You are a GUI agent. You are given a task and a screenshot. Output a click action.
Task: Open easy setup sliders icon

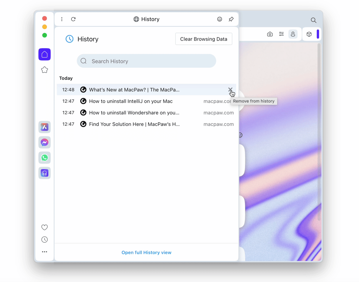click(x=281, y=34)
